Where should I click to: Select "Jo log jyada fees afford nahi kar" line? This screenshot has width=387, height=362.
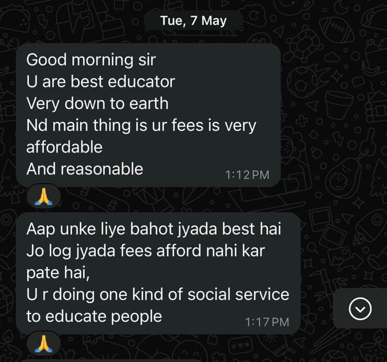click(146, 250)
